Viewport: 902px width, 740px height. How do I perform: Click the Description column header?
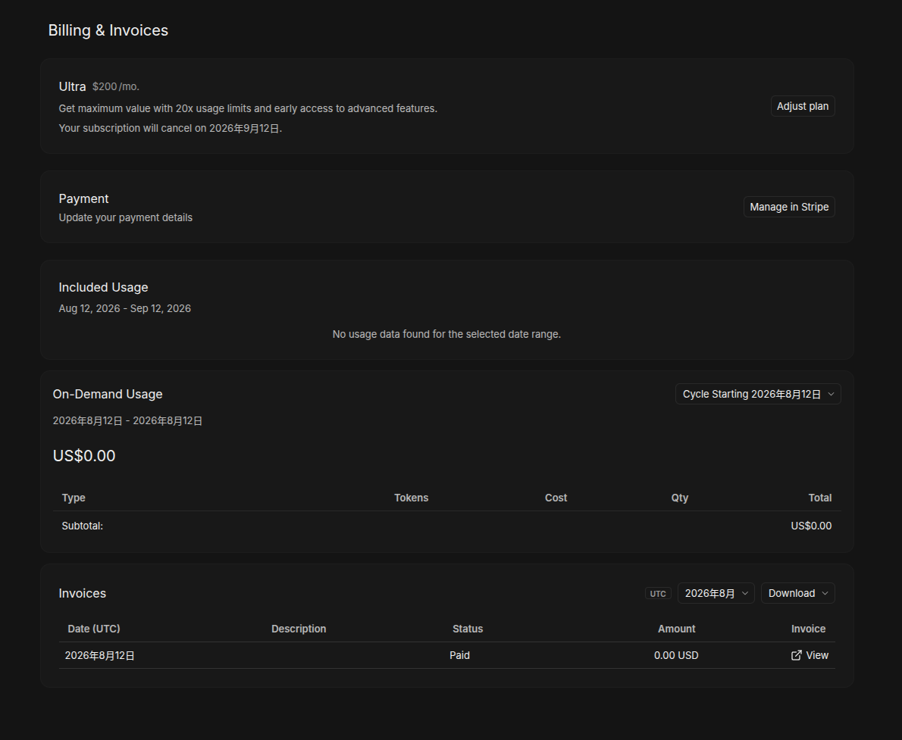299,629
